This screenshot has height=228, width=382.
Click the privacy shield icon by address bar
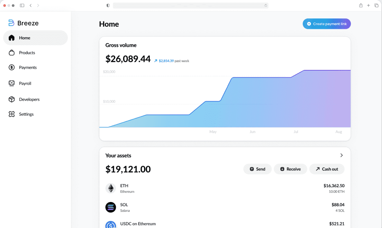[x=108, y=5]
